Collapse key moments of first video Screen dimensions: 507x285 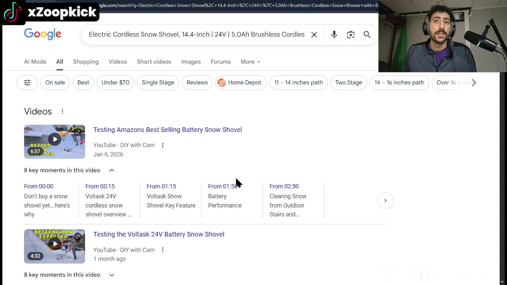[x=112, y=170]
